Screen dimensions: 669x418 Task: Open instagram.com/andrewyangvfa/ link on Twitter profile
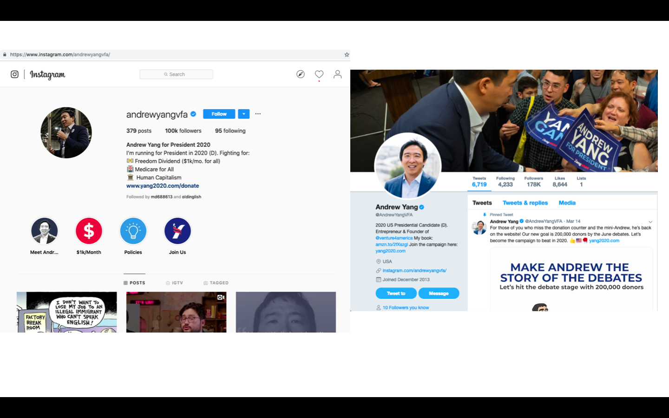click(414, 270)
